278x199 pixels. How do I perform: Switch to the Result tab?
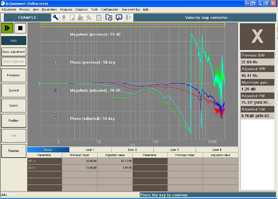tap(48, 150)
